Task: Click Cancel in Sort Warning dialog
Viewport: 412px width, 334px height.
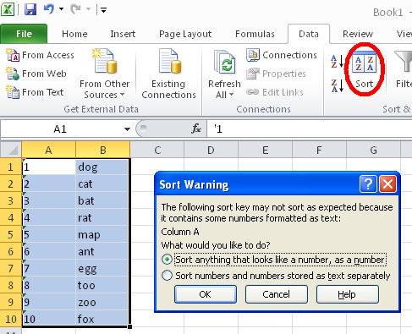Action: click(x=277, y=294)
